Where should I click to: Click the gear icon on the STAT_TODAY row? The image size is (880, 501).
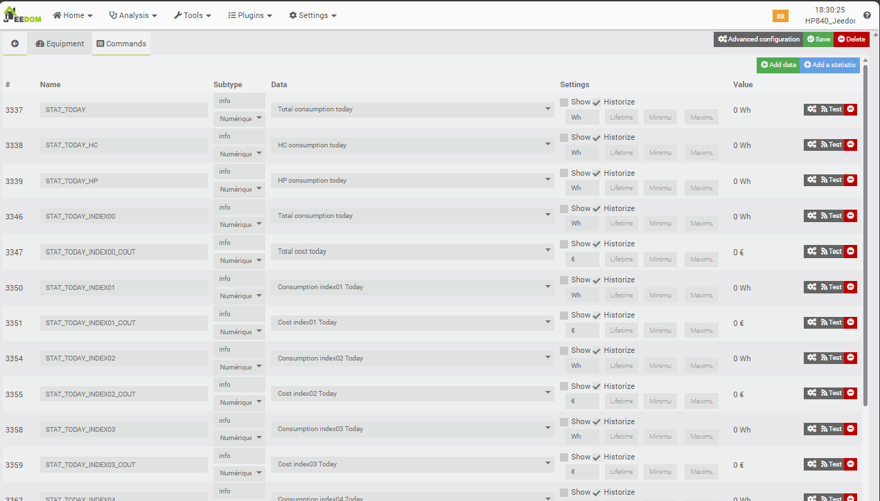coord(811,109)
